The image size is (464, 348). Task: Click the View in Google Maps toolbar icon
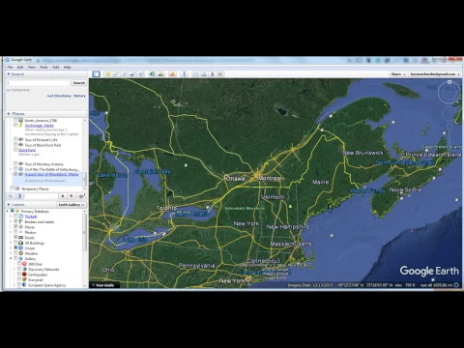[x=220, y=74]
